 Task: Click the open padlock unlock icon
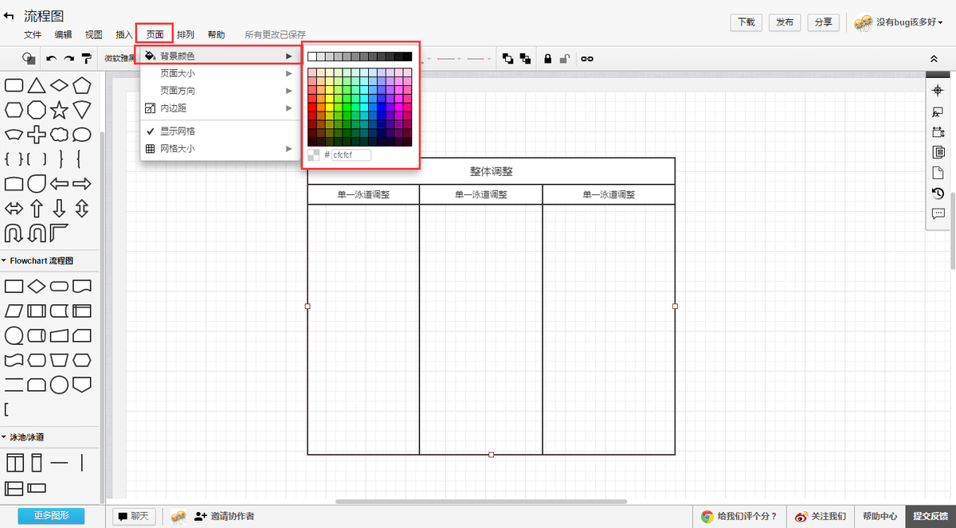click(x=564, y=59)
